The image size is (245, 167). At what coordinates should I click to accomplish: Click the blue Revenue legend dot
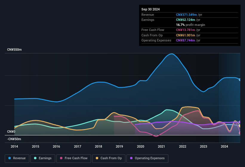click(10, 158)
